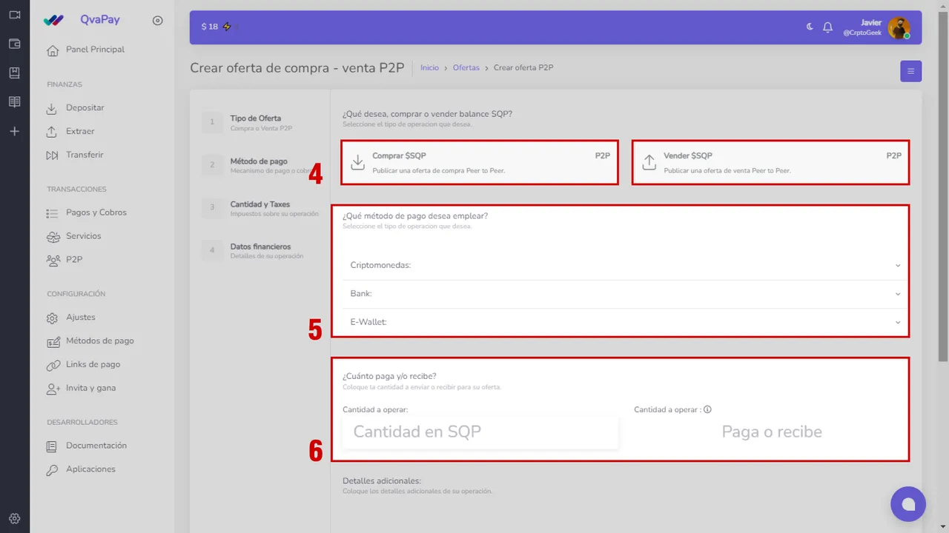Open settings gear in dark rail bottom
Screen dimensions: 949x533
click(x=14, y=518)
